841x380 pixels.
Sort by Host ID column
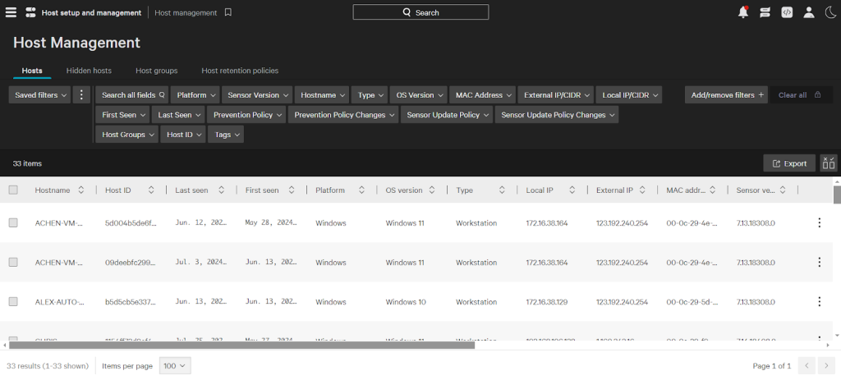pos(151,190)
